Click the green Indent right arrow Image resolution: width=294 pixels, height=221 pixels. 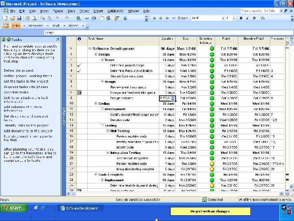160,18
